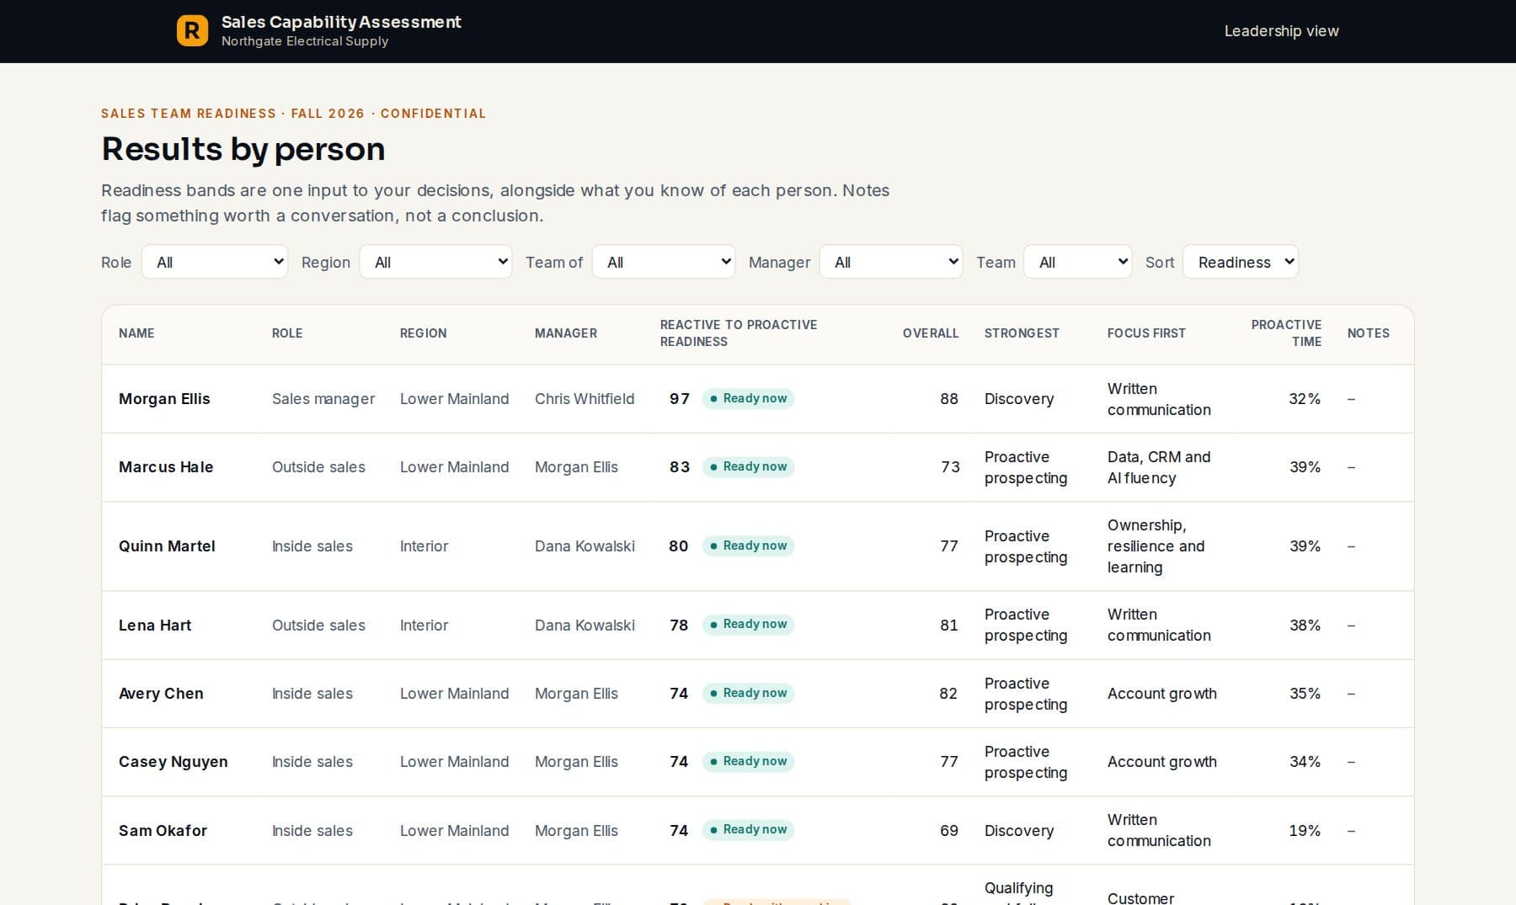Click the Proactive Time column header

[1286, 333]
